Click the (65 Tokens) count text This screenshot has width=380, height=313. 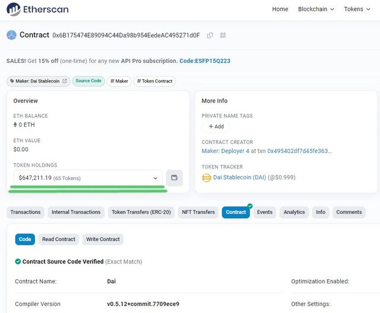tap(67, 178)
